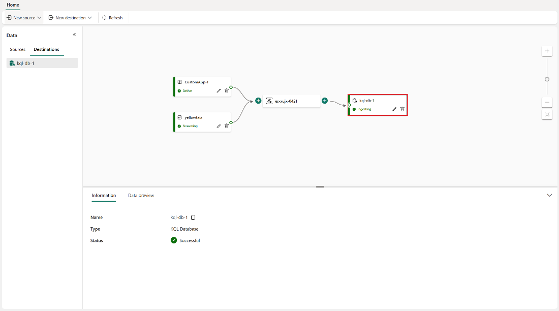Fit the canvas to view
Image resolution: width=559 pixels, height=311 pixels.
tap(547, 114)
